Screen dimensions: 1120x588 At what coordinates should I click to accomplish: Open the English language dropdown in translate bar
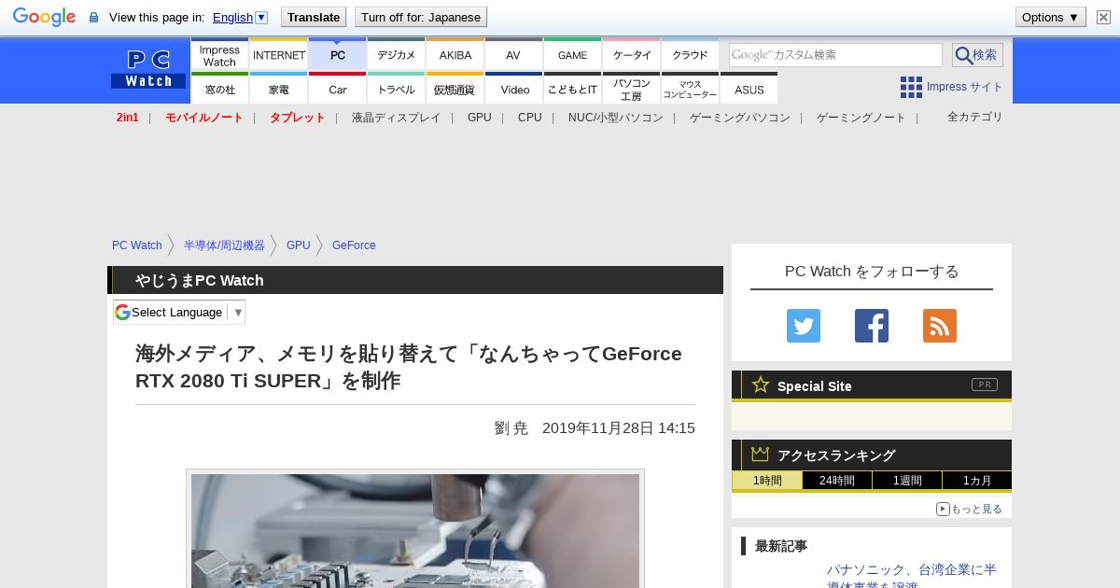pyautogui.click(x=240, y=17)
